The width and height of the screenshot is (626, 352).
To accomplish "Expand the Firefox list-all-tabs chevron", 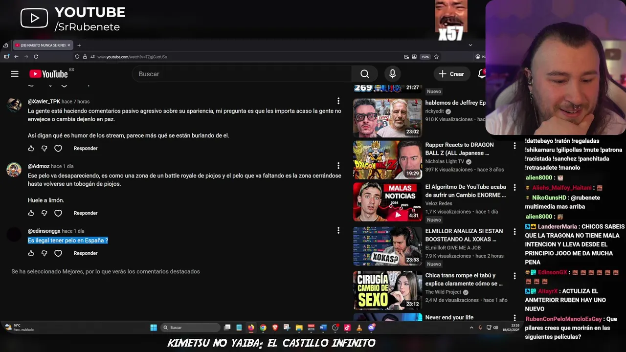I will 470,45.
